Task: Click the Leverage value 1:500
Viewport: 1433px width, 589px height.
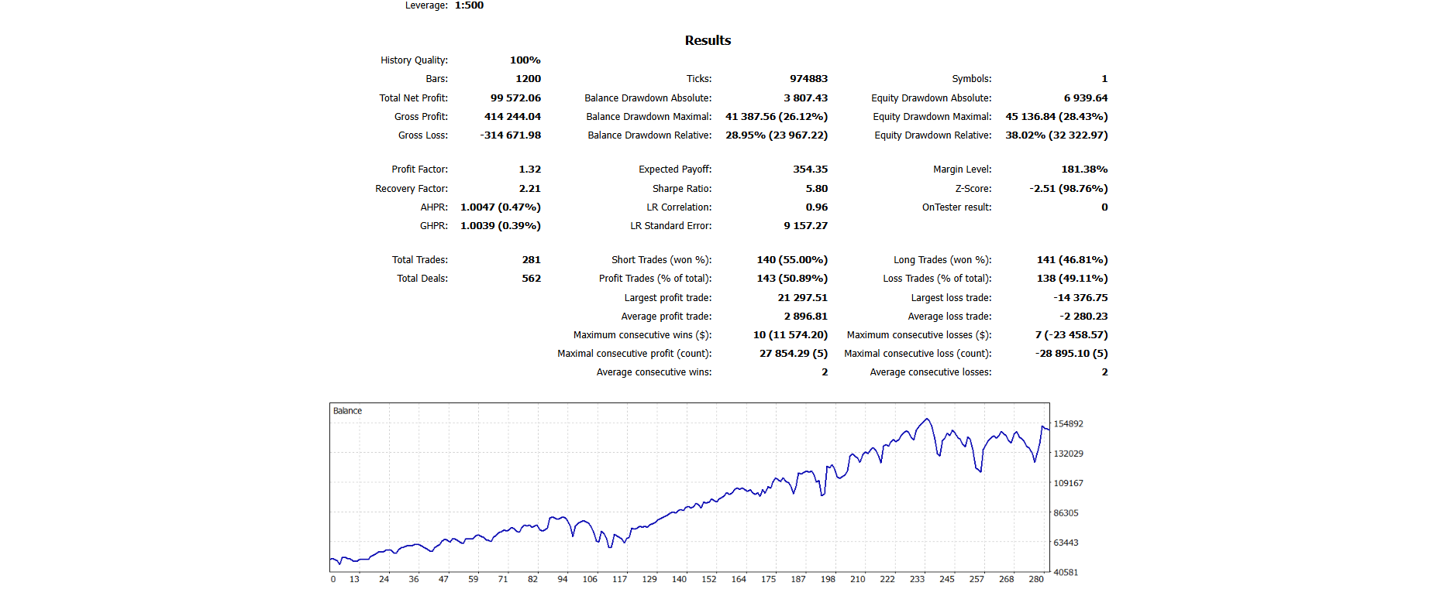Action: [x=469, y=5]
